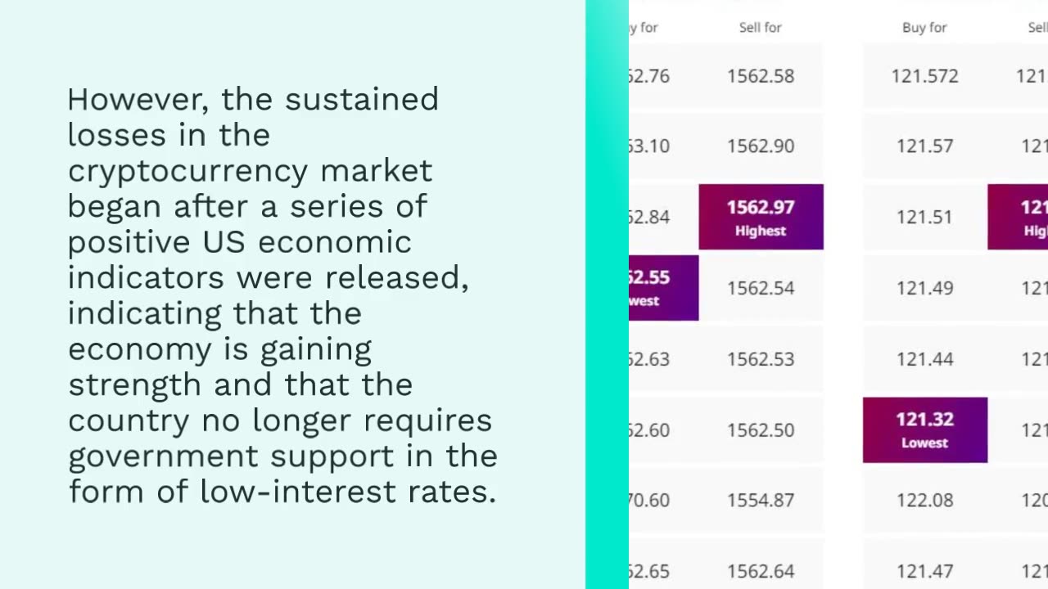The image size is (1048, 589).
Task: Click the 121.57 buy value
Action: 925,146
